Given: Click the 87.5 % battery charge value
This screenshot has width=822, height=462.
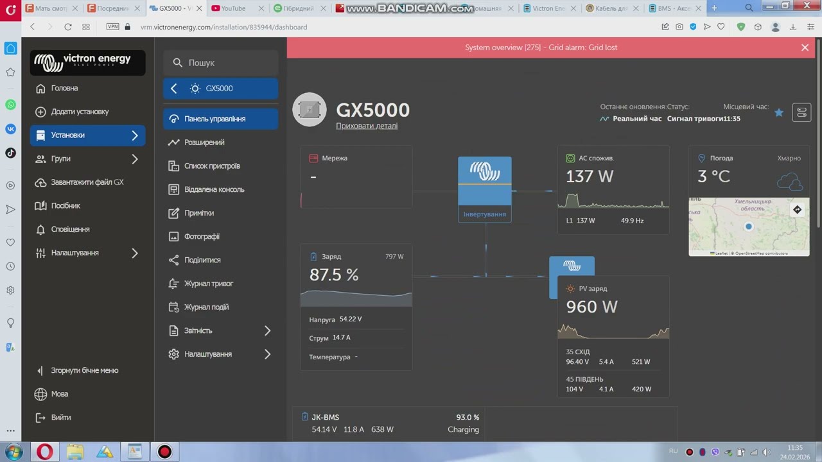Looking at the screenshot, I should pyautogui.click(x=334, y=275).
